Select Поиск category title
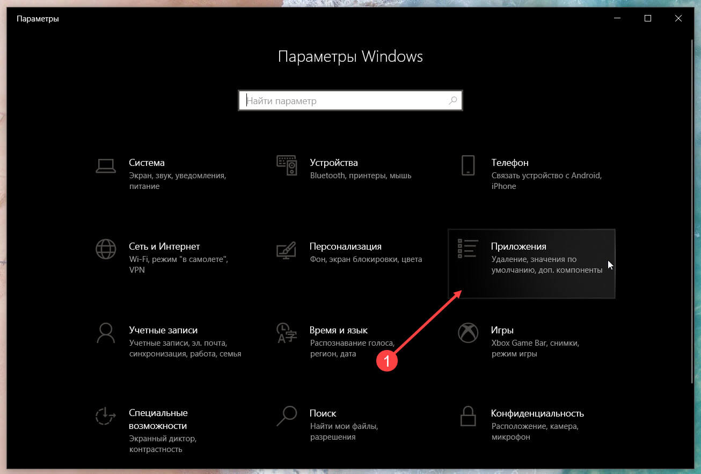This screenshot has height=474, width=701. (x=323, y=413)
